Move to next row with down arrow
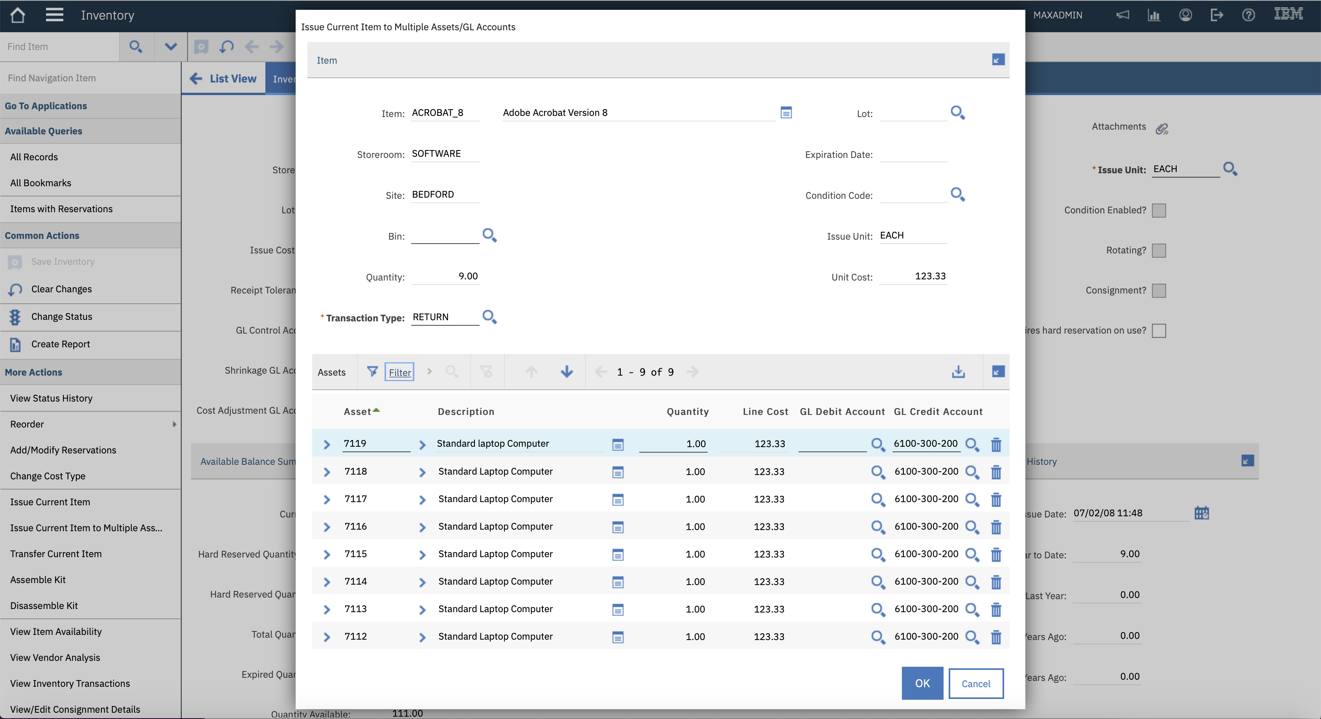 pos(566,372)
